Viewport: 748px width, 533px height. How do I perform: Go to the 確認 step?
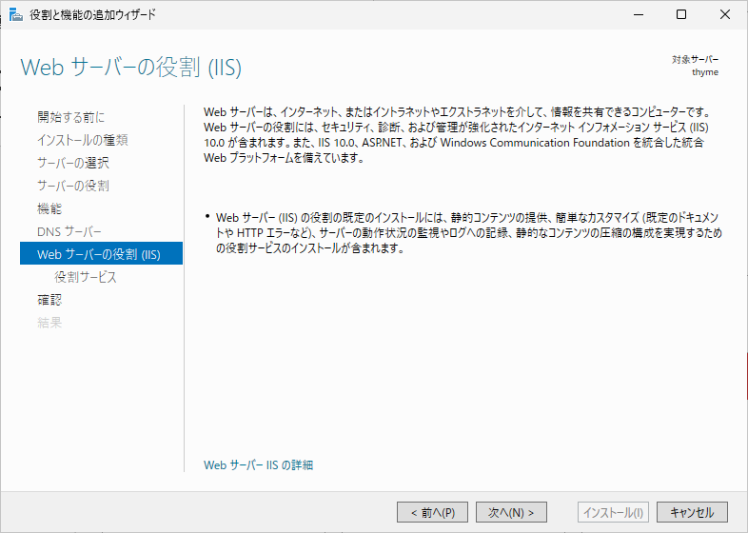point(49,300)
